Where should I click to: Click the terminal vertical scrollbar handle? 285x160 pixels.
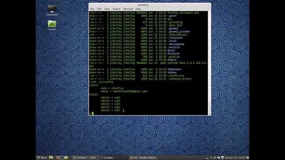[x=209, y=107]
